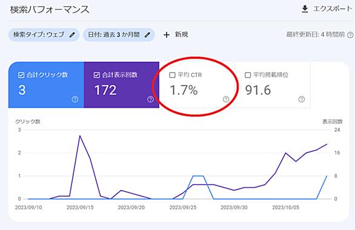
Task: Uncheck the 合計表示回数 checkbox
Action: 97,75
